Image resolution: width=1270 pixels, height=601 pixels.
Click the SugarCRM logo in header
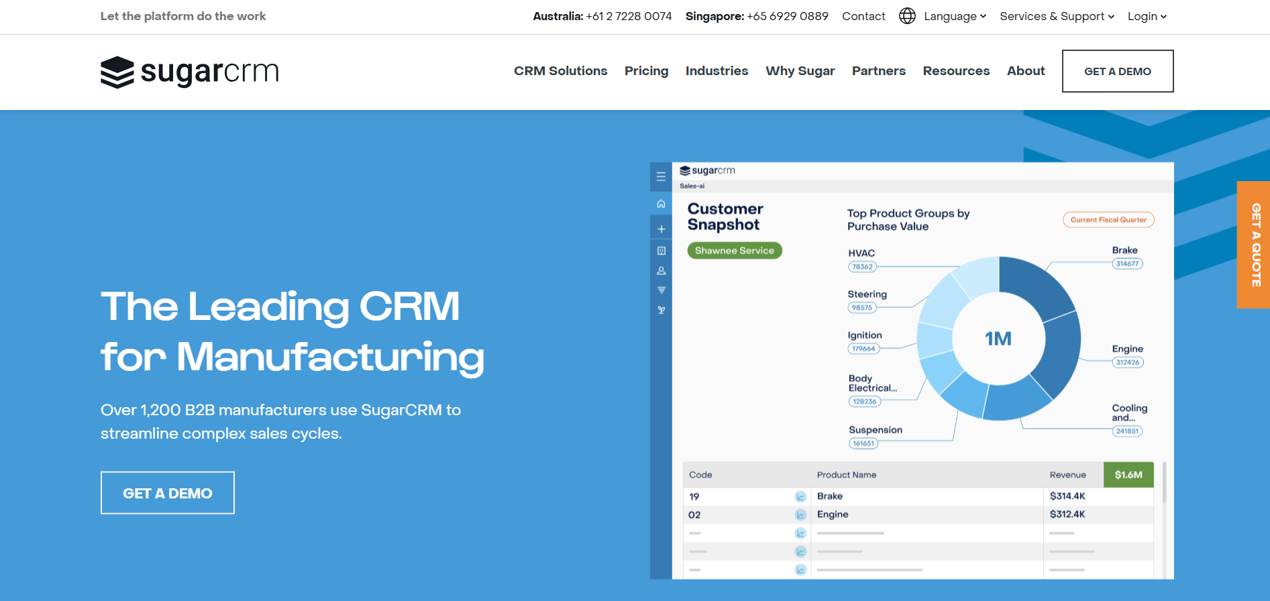[x=190, y=72]
